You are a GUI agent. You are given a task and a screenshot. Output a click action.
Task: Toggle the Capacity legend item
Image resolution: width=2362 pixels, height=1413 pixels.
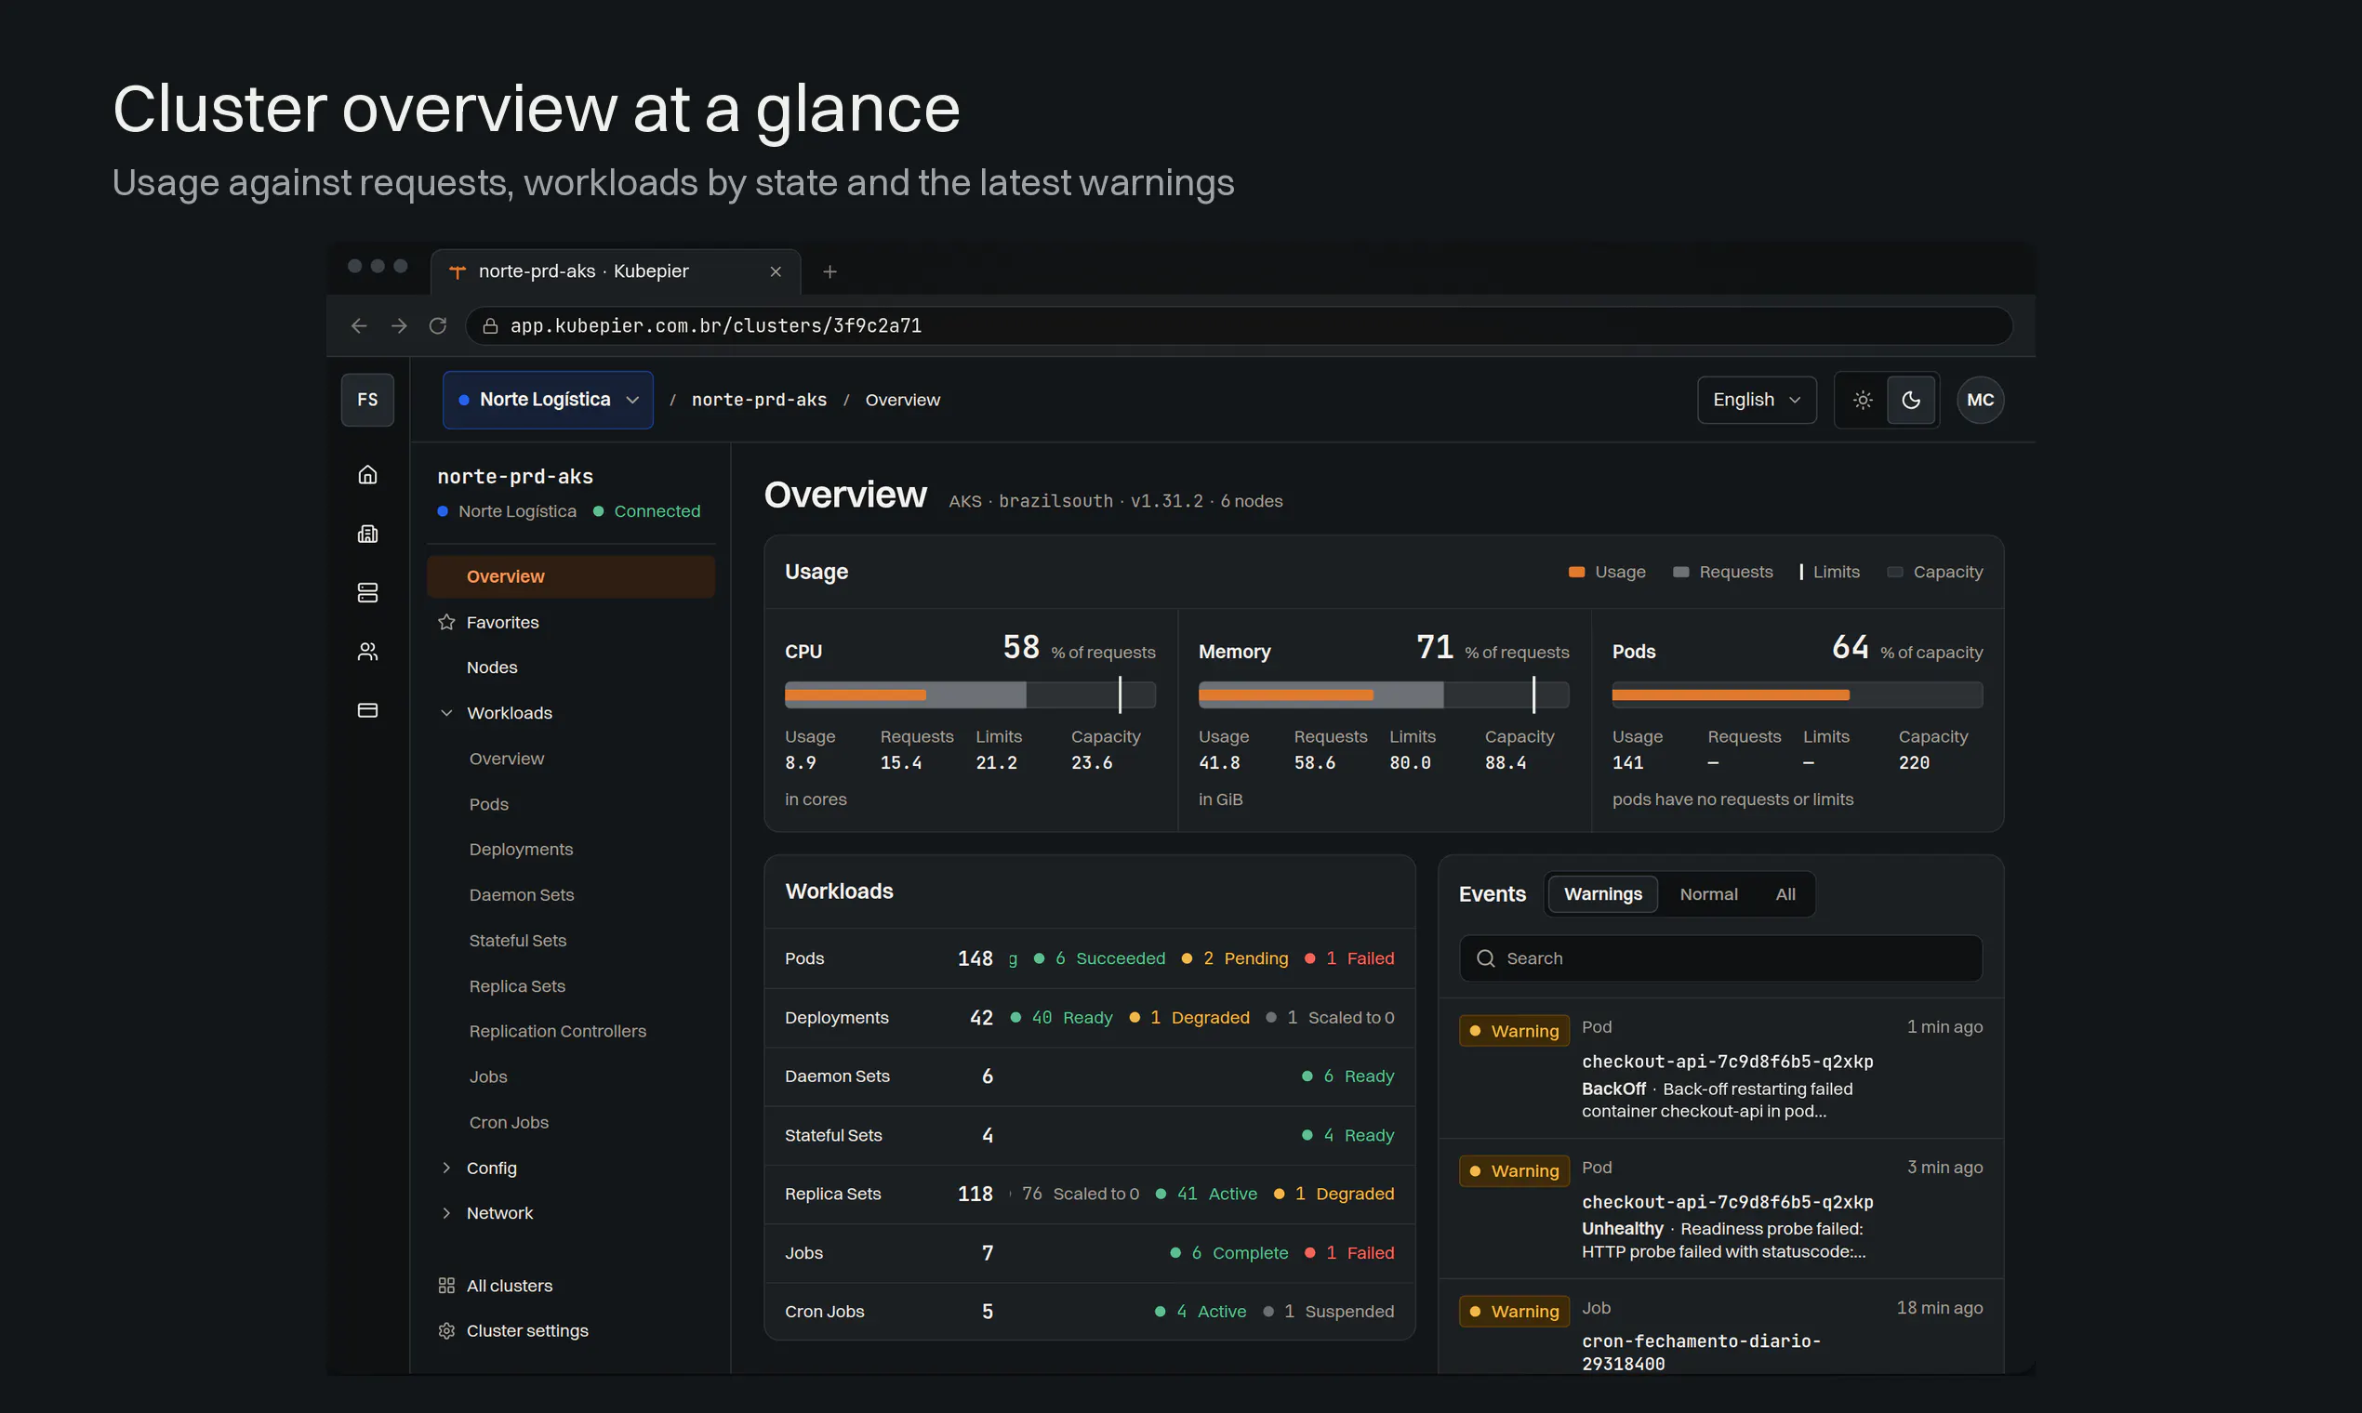(x=1934, y=573)
